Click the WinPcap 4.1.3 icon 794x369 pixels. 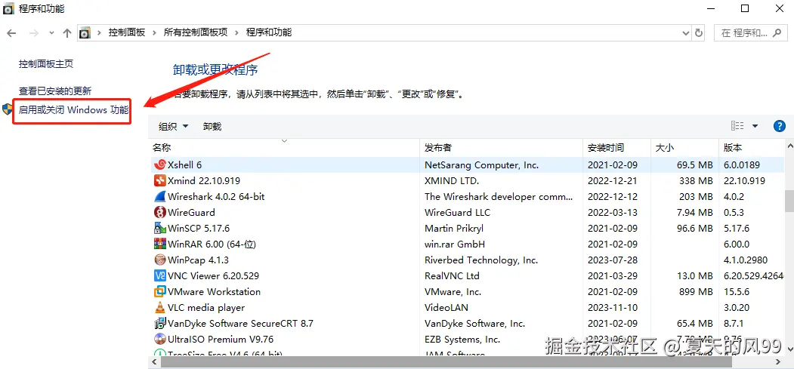click(160, 260)
